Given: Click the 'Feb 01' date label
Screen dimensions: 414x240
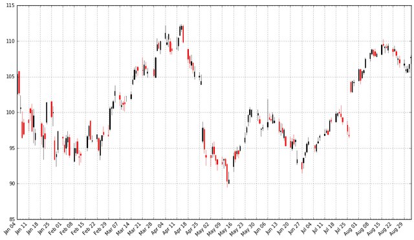Looking at the screenshot, I should pyautogui.click(x=56, y=228).
